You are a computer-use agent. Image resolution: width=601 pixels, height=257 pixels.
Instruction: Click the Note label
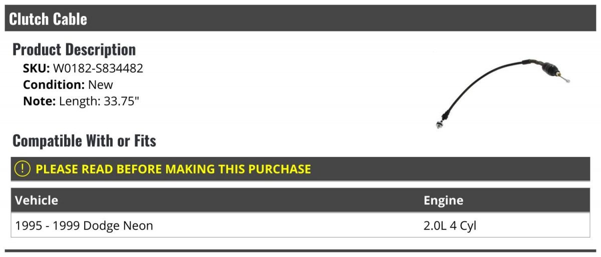pyautogui.click(x=40, y=101)
